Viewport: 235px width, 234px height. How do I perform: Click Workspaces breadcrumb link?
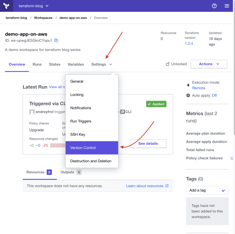pos(43,18)
